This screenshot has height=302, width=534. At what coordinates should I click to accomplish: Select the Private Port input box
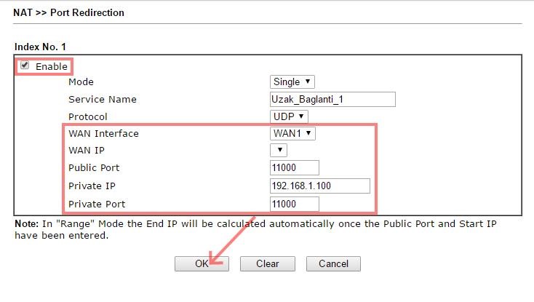click(x=295, y=203)
